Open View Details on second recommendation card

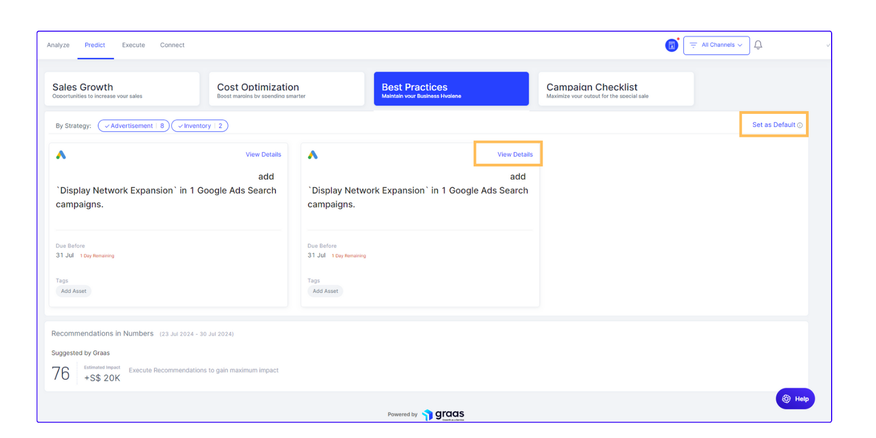(515, 154)
